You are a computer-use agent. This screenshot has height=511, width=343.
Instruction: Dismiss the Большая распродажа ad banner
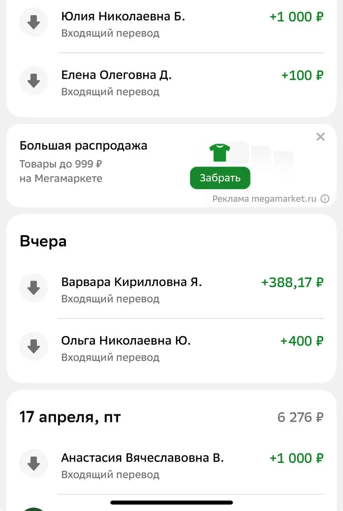click(320, 137)
